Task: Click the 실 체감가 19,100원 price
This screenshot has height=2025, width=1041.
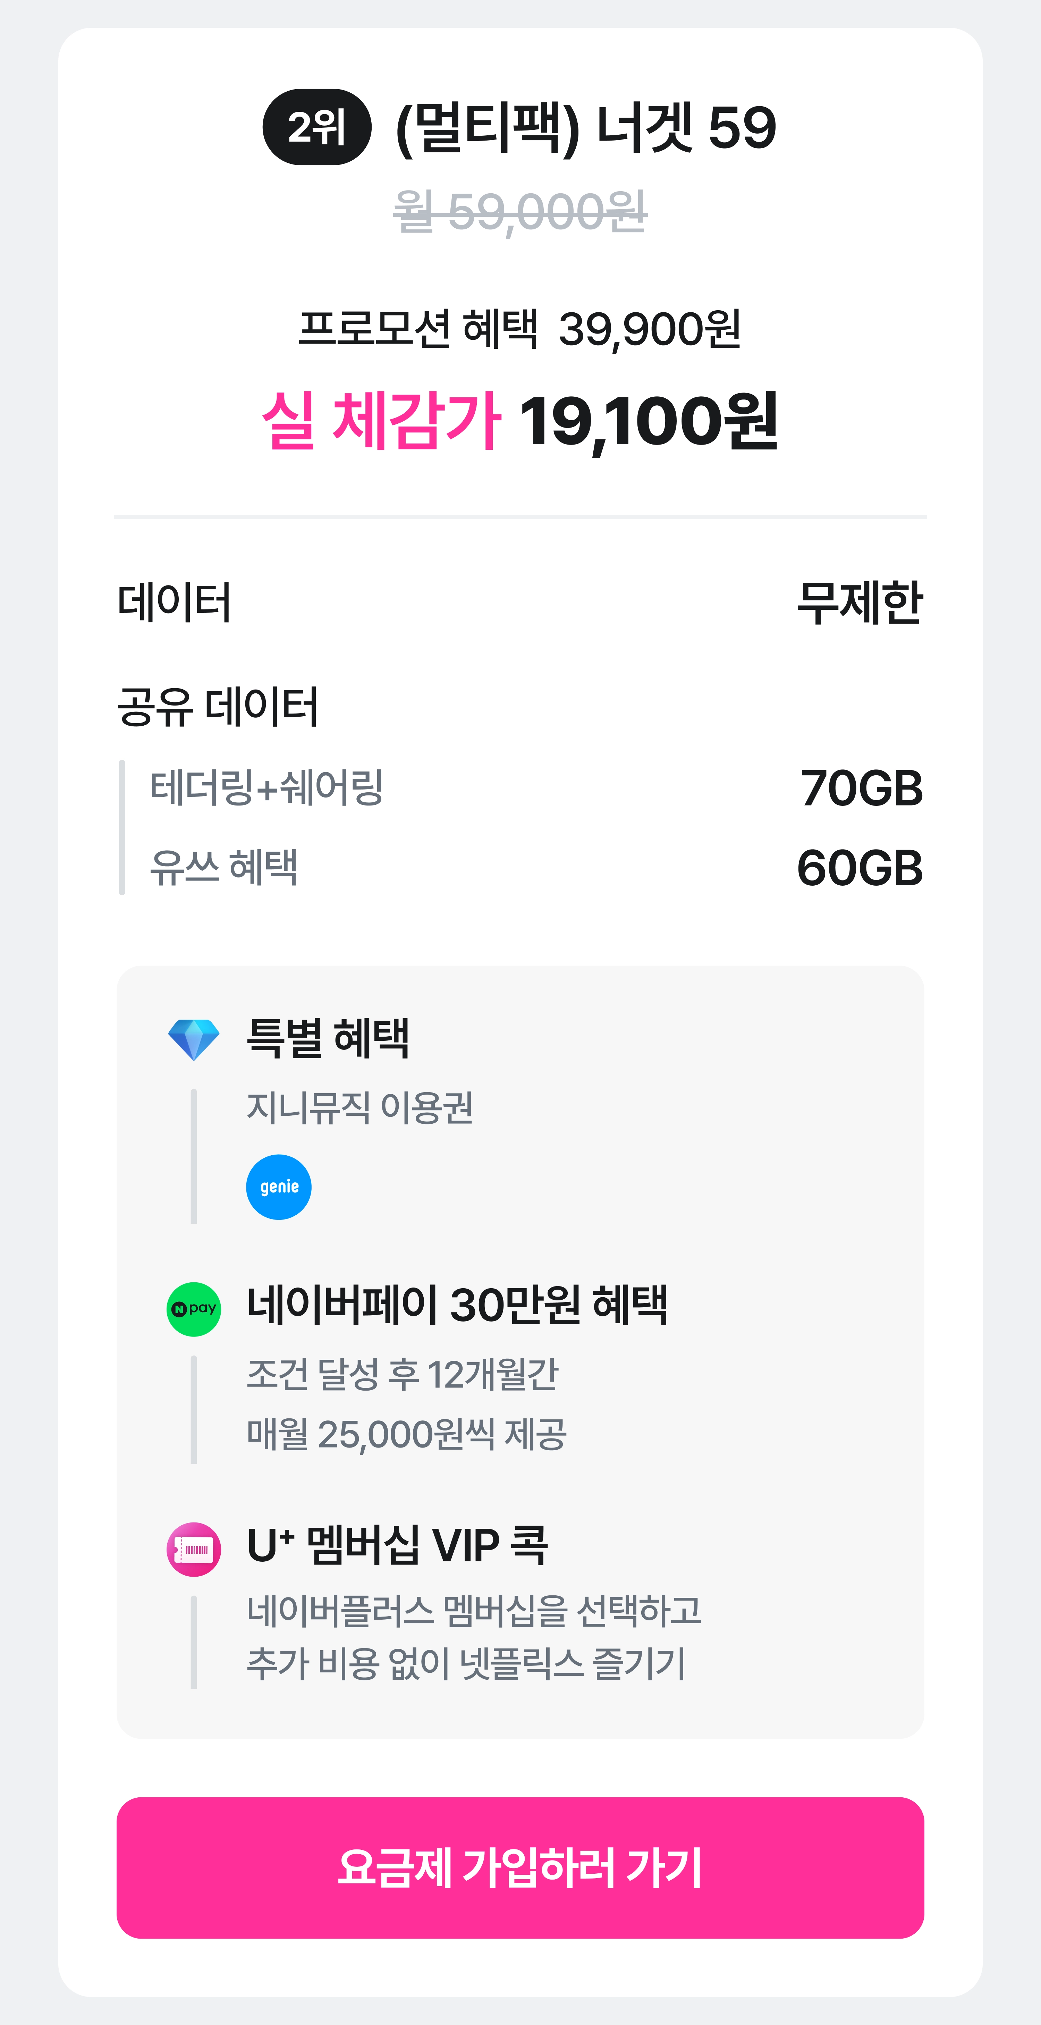Action: pyautogui.click(x=520, y=421)
